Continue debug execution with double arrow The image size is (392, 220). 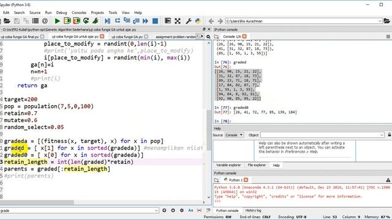(146, 21)
